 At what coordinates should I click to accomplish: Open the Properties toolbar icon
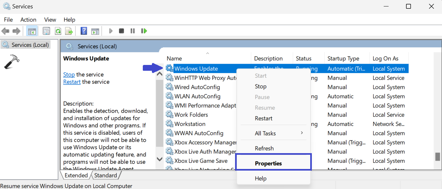point(47,31)
